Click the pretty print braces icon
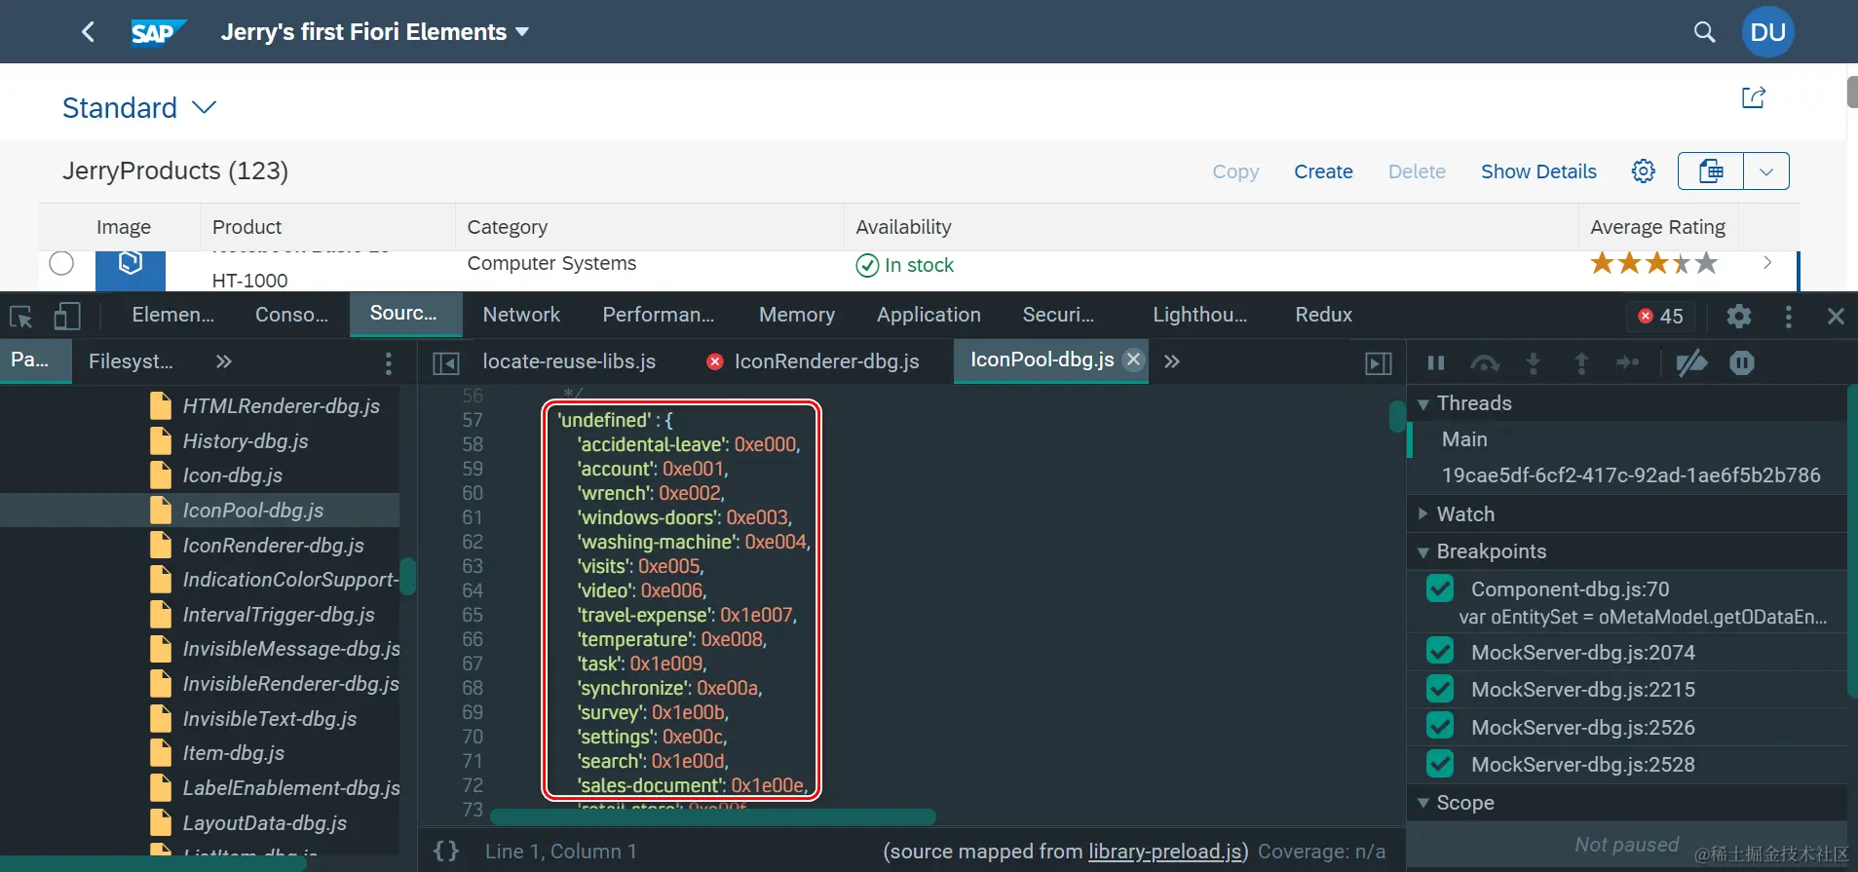 (x=446, y=852)
